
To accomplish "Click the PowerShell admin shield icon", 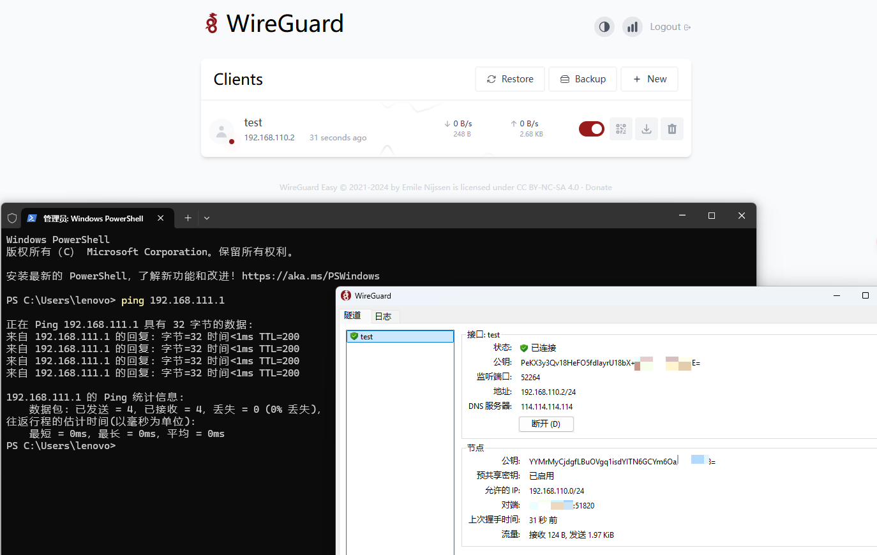I will tap(12, 218).
